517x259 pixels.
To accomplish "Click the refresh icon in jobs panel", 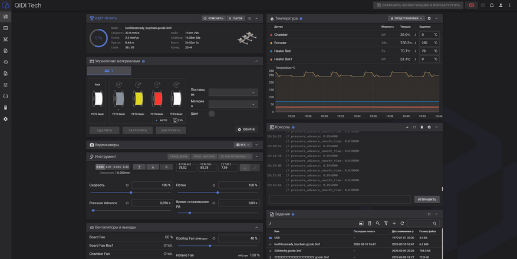I will [x=403, y=224].
